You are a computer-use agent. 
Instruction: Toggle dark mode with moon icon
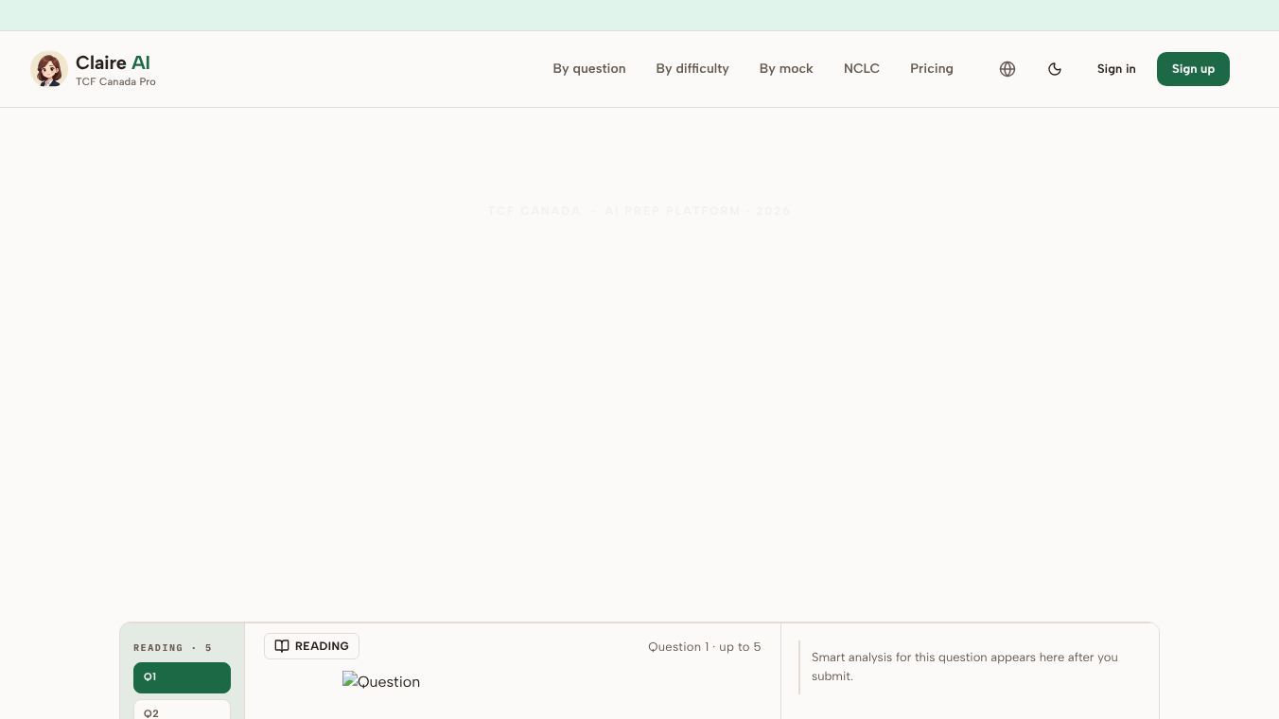1055,69
